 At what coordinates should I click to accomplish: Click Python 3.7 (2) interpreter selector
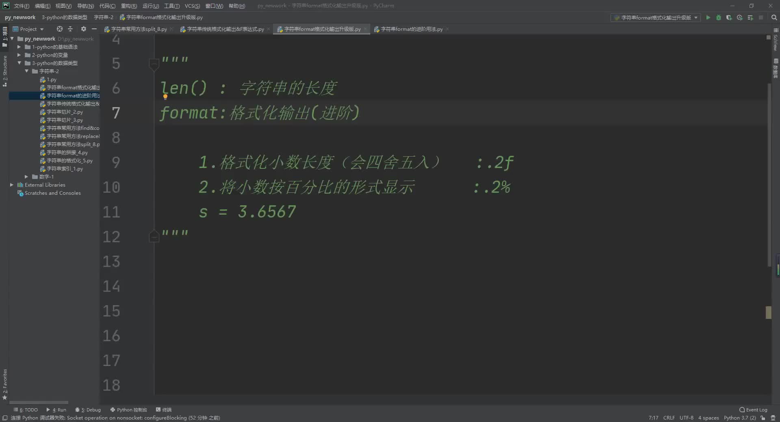point(739,418)
